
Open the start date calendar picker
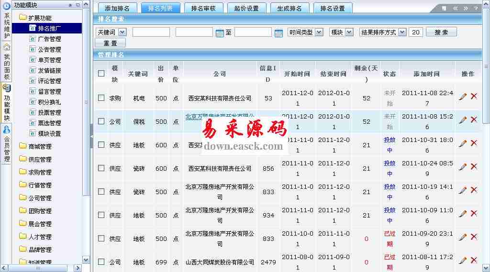(x=220, y=33)
